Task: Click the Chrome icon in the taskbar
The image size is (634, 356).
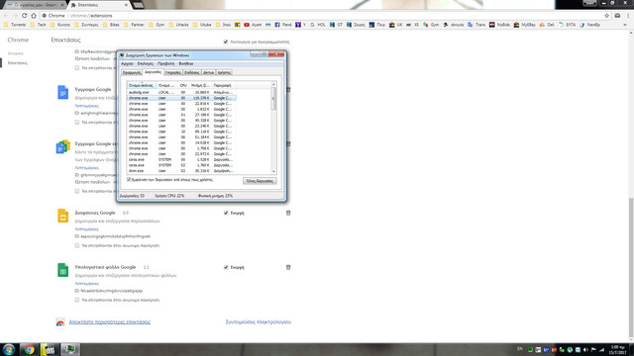Action: tap(29, 349)
